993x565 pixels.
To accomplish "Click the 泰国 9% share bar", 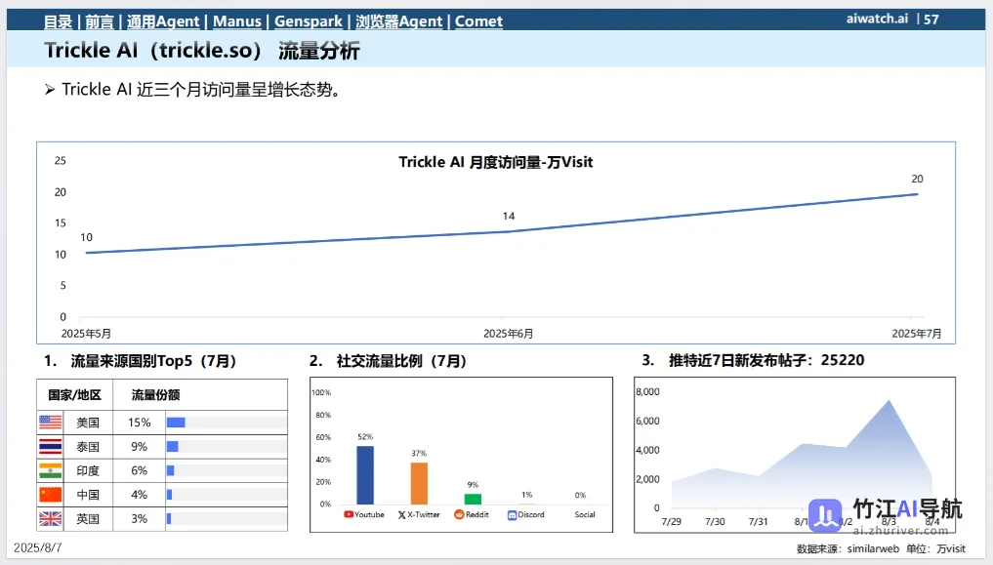I will coord(172,447).
